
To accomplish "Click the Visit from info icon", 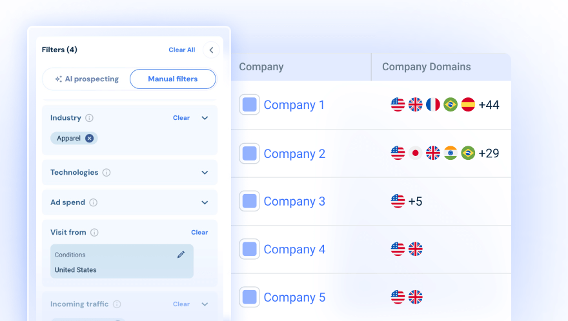I will tap(94, 233).
